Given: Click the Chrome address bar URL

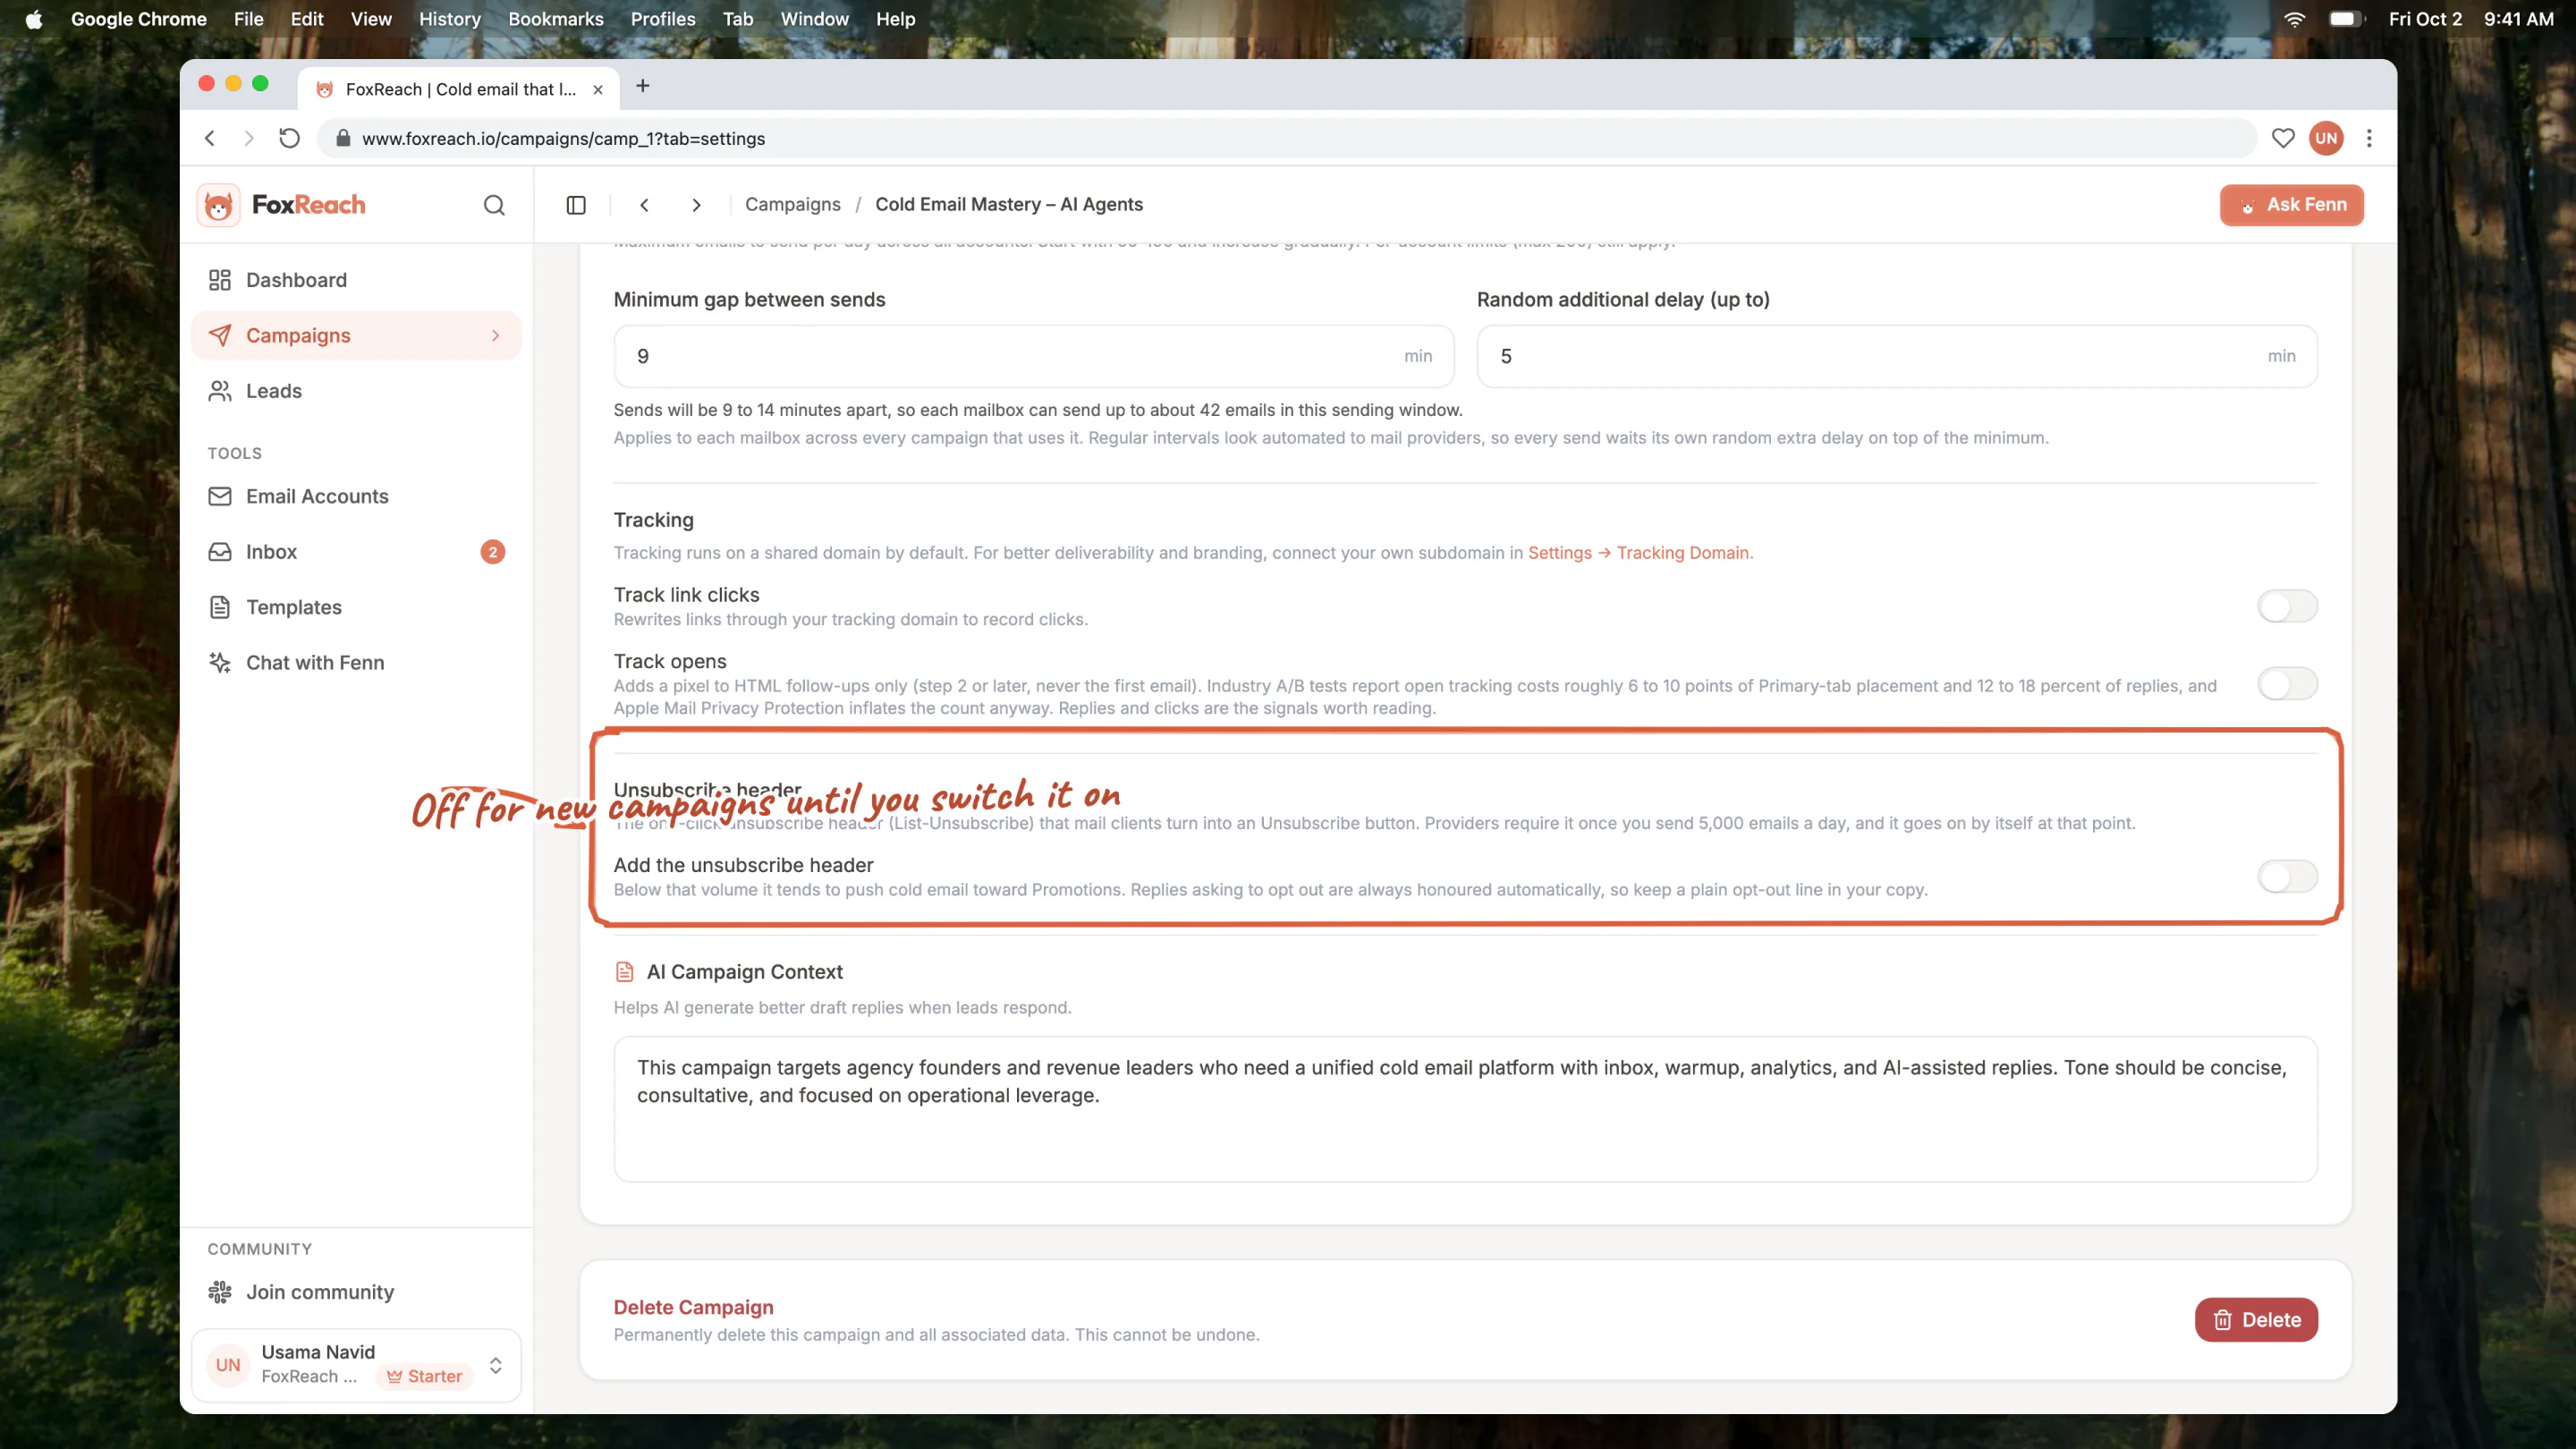Looking at the screenshot, I should coord(563,139).
